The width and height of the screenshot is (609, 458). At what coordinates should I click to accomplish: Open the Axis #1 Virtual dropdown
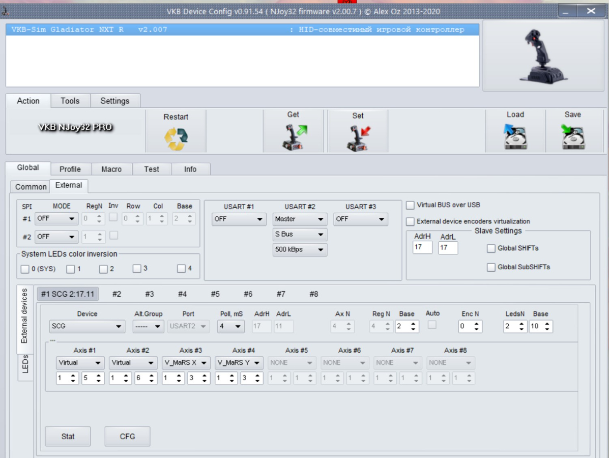click(79, 363)
